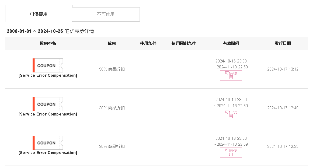Screen dimensions: 313x168
Task: Click the 20% discount coupon icon
Action: click(x=48, y=143)
